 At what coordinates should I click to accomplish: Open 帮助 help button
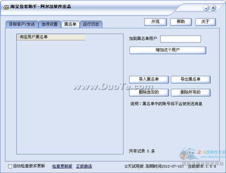181,22
